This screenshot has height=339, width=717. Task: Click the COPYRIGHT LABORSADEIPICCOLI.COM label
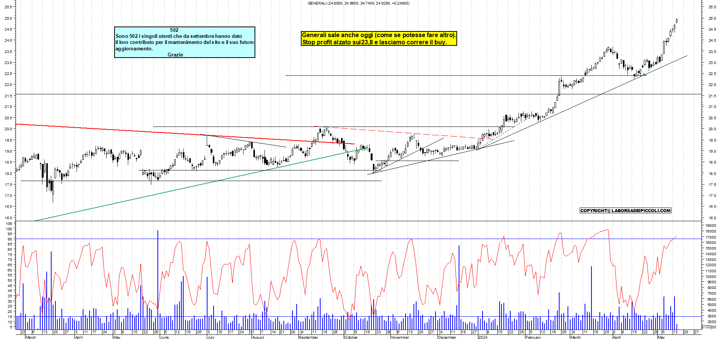click(626, 211)
